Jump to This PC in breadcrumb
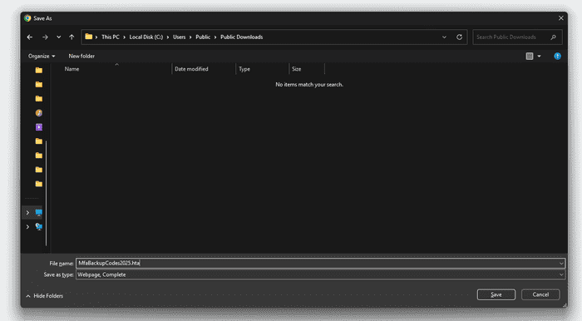 (x=111, y=37)
